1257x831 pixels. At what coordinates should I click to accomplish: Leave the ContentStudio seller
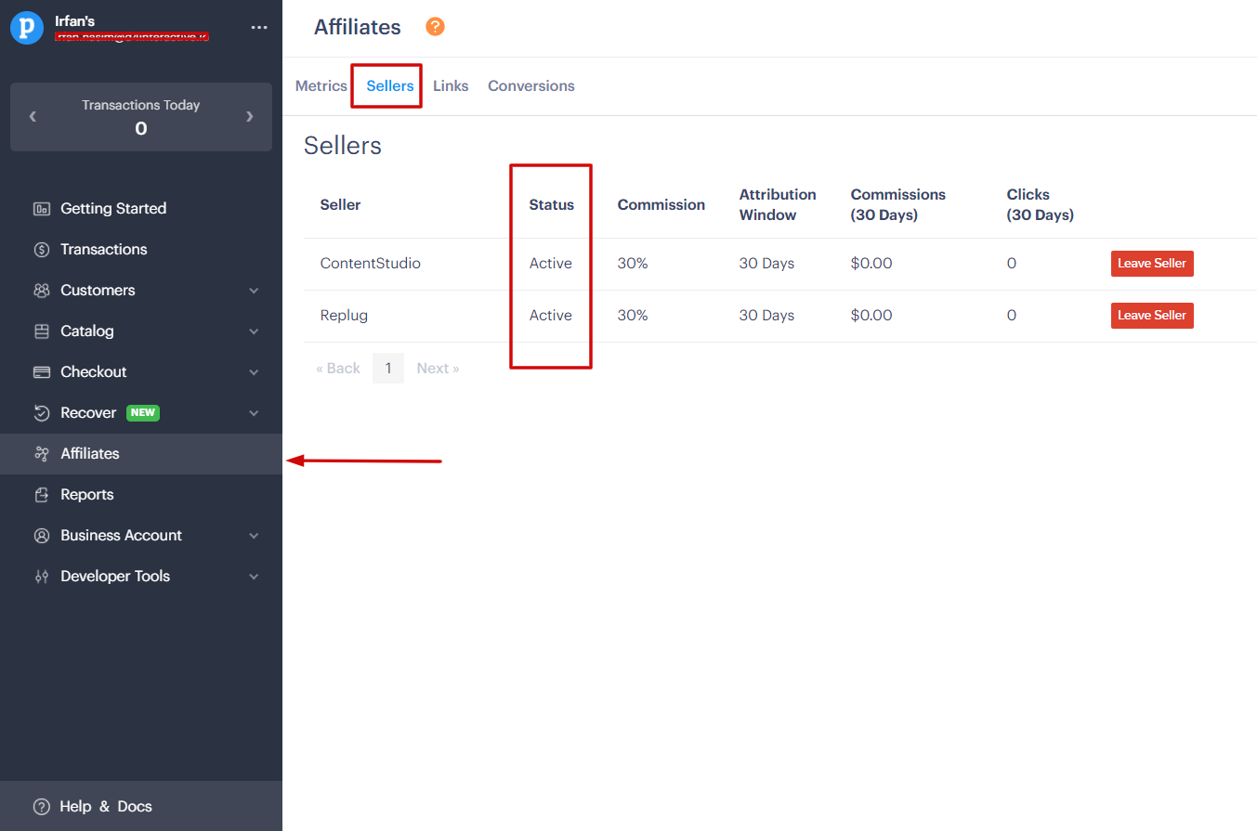coord(1151,264)
